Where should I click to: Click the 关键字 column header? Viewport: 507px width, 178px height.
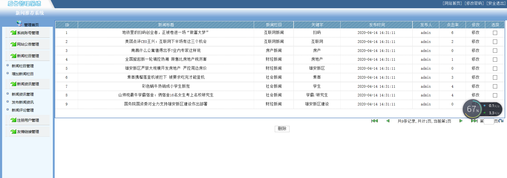317,25
